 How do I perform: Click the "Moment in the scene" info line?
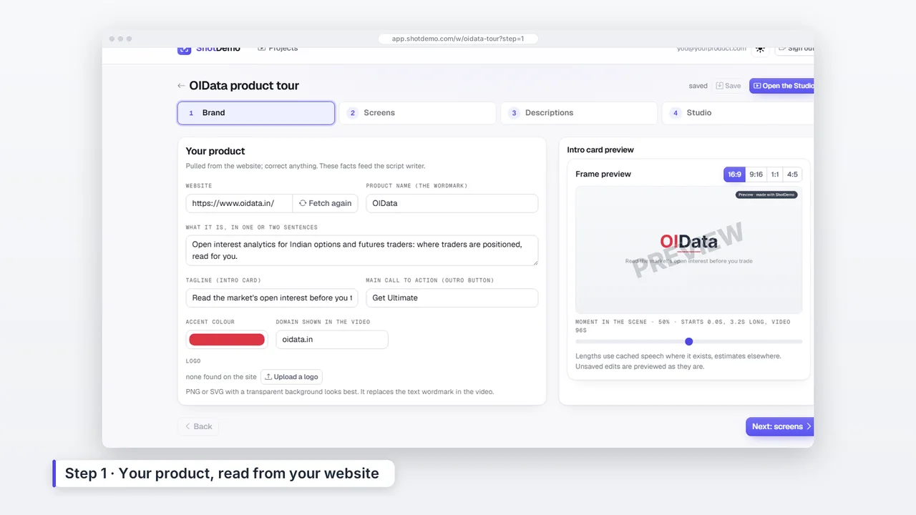683,326
